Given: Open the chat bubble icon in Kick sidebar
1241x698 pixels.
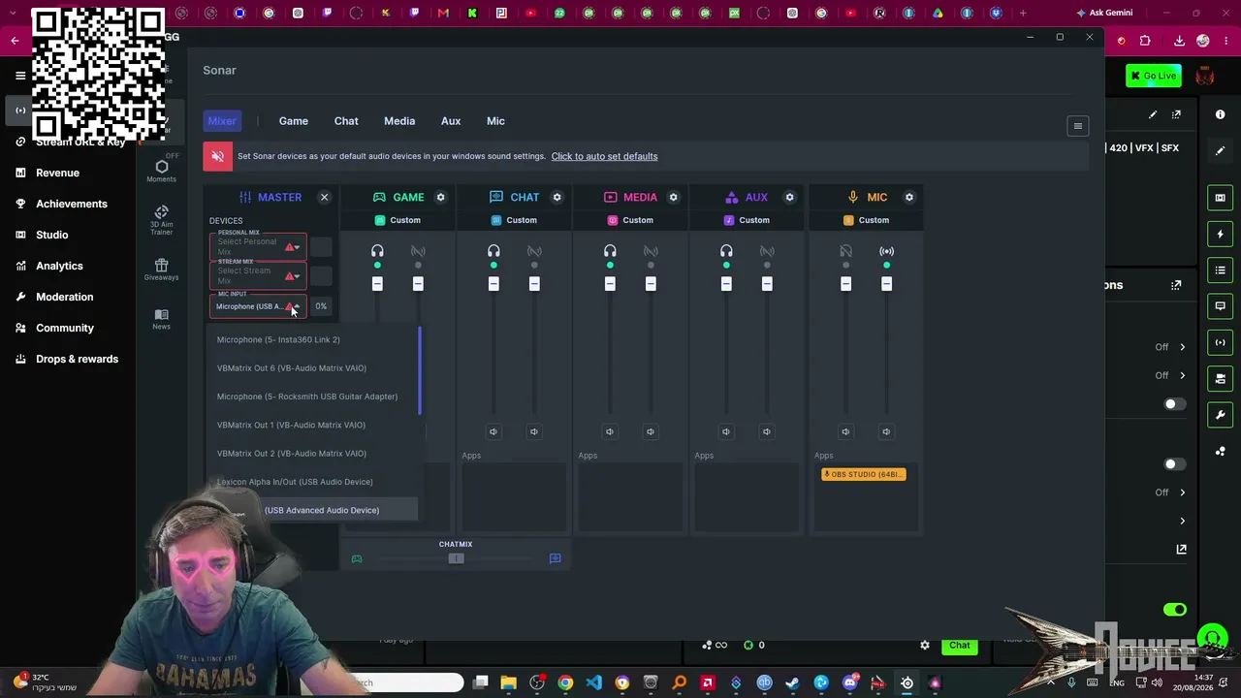Looking at the screenshot, I should 1220,306.
